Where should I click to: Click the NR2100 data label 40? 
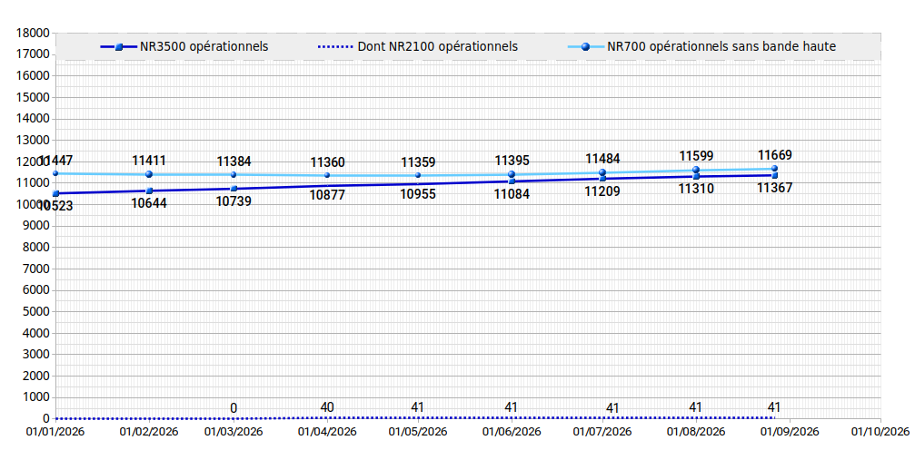point(327,407)
